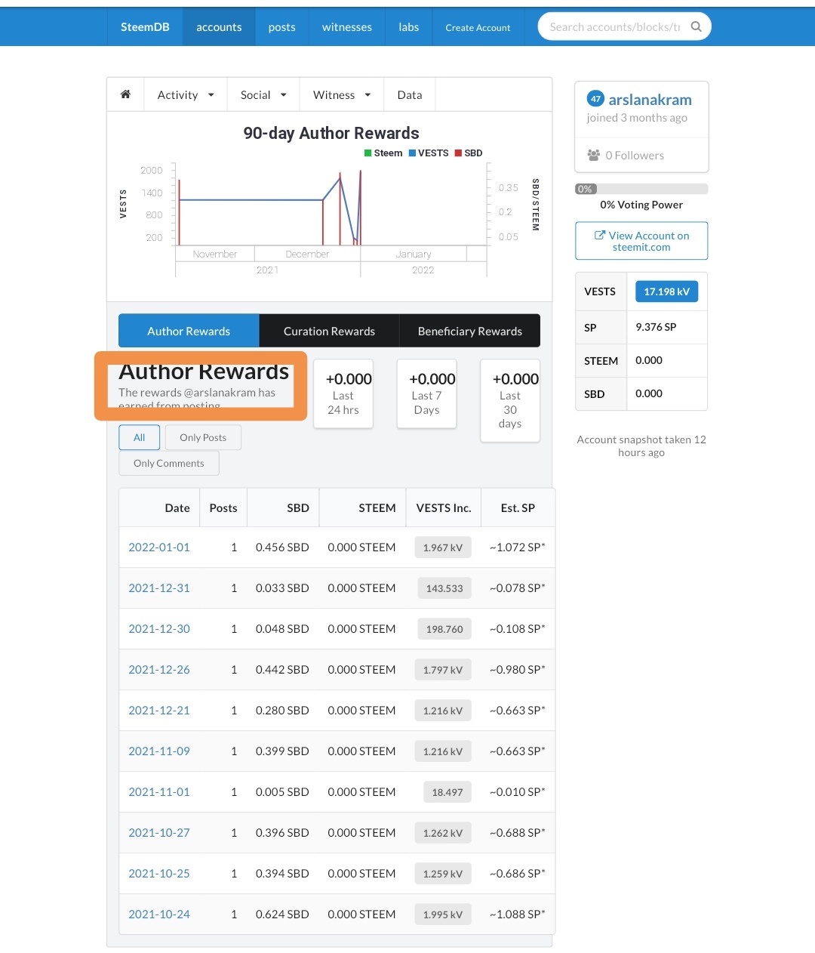
Task: Open the 2021-12-30 date link
Action: tap(159, 628)
